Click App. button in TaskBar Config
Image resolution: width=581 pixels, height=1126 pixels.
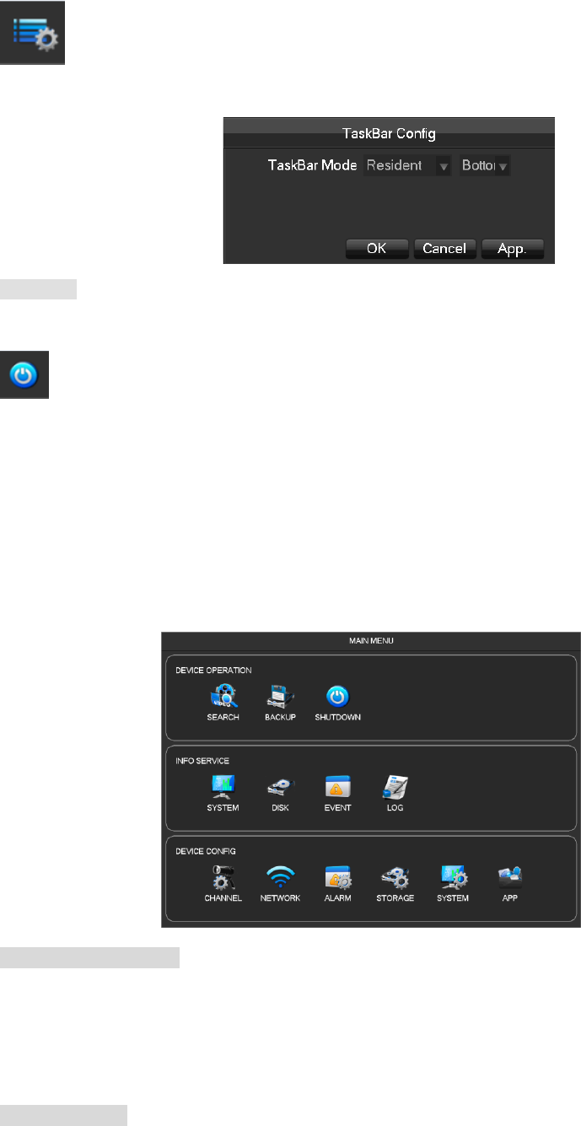513,249
